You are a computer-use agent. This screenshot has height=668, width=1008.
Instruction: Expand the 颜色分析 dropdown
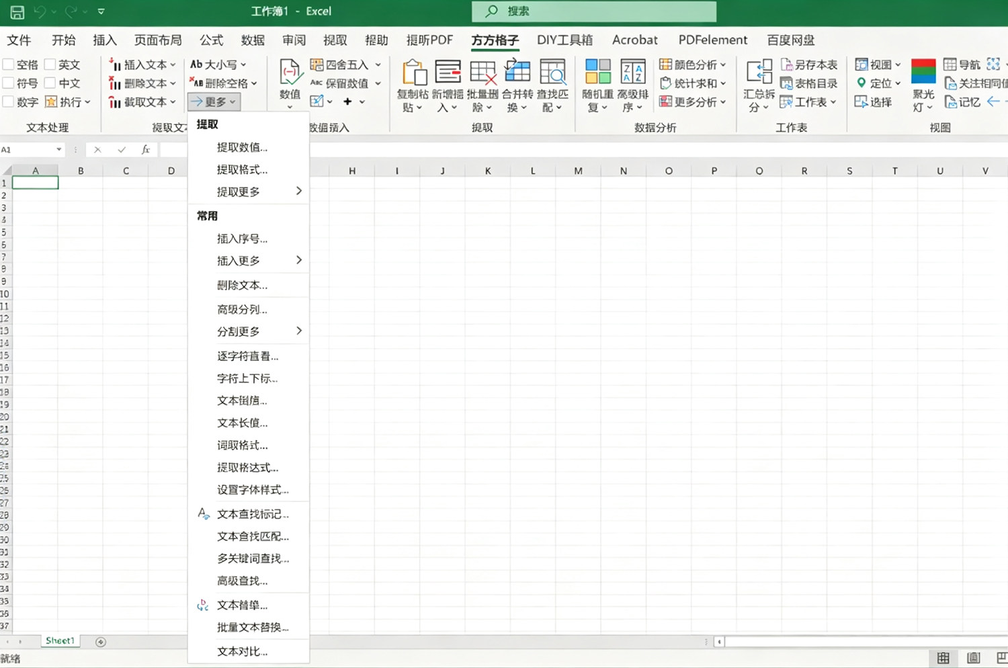(x=723, y=65)
